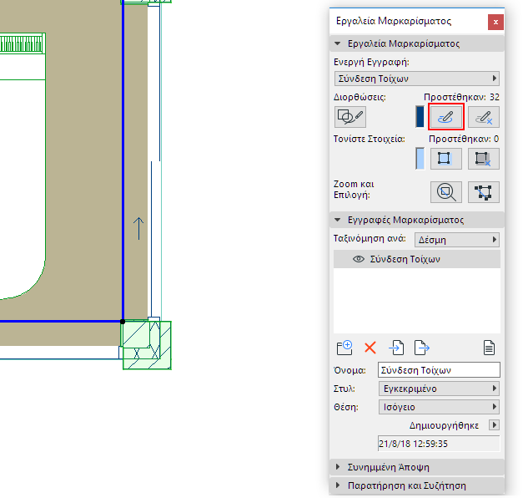Toggle eye visibility of Σύνδεση Τοίχων entry
This screenshot has width=523, height=498.
click(x=359, y=259)
